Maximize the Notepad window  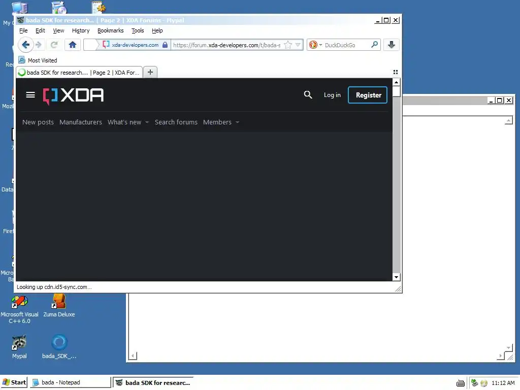[500, 100]
